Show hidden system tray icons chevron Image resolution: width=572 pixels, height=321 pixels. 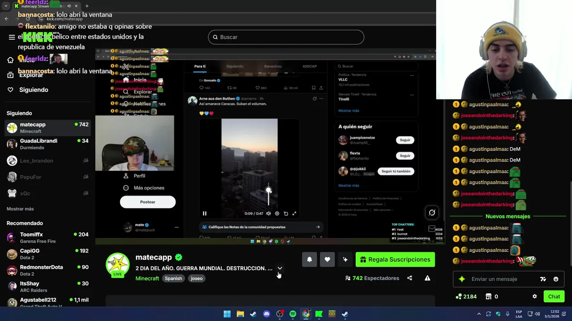tap(479, 314)
